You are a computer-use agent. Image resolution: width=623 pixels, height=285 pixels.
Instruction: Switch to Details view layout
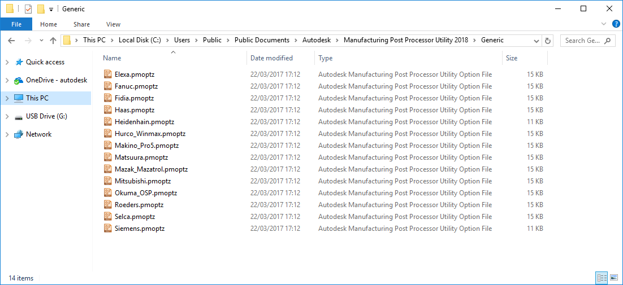pos(602,278)
